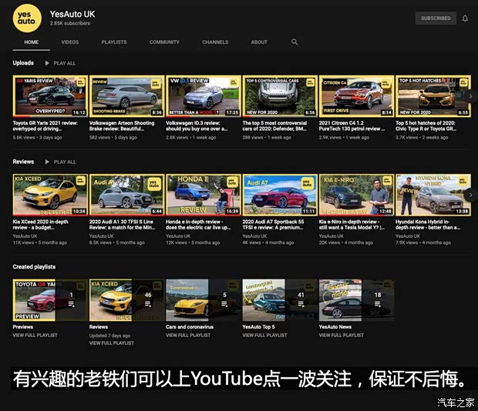Click the Reviews Play All triangle icon
Screen dimensions: 478x411
pyautogui.click(x=47, y=162)
